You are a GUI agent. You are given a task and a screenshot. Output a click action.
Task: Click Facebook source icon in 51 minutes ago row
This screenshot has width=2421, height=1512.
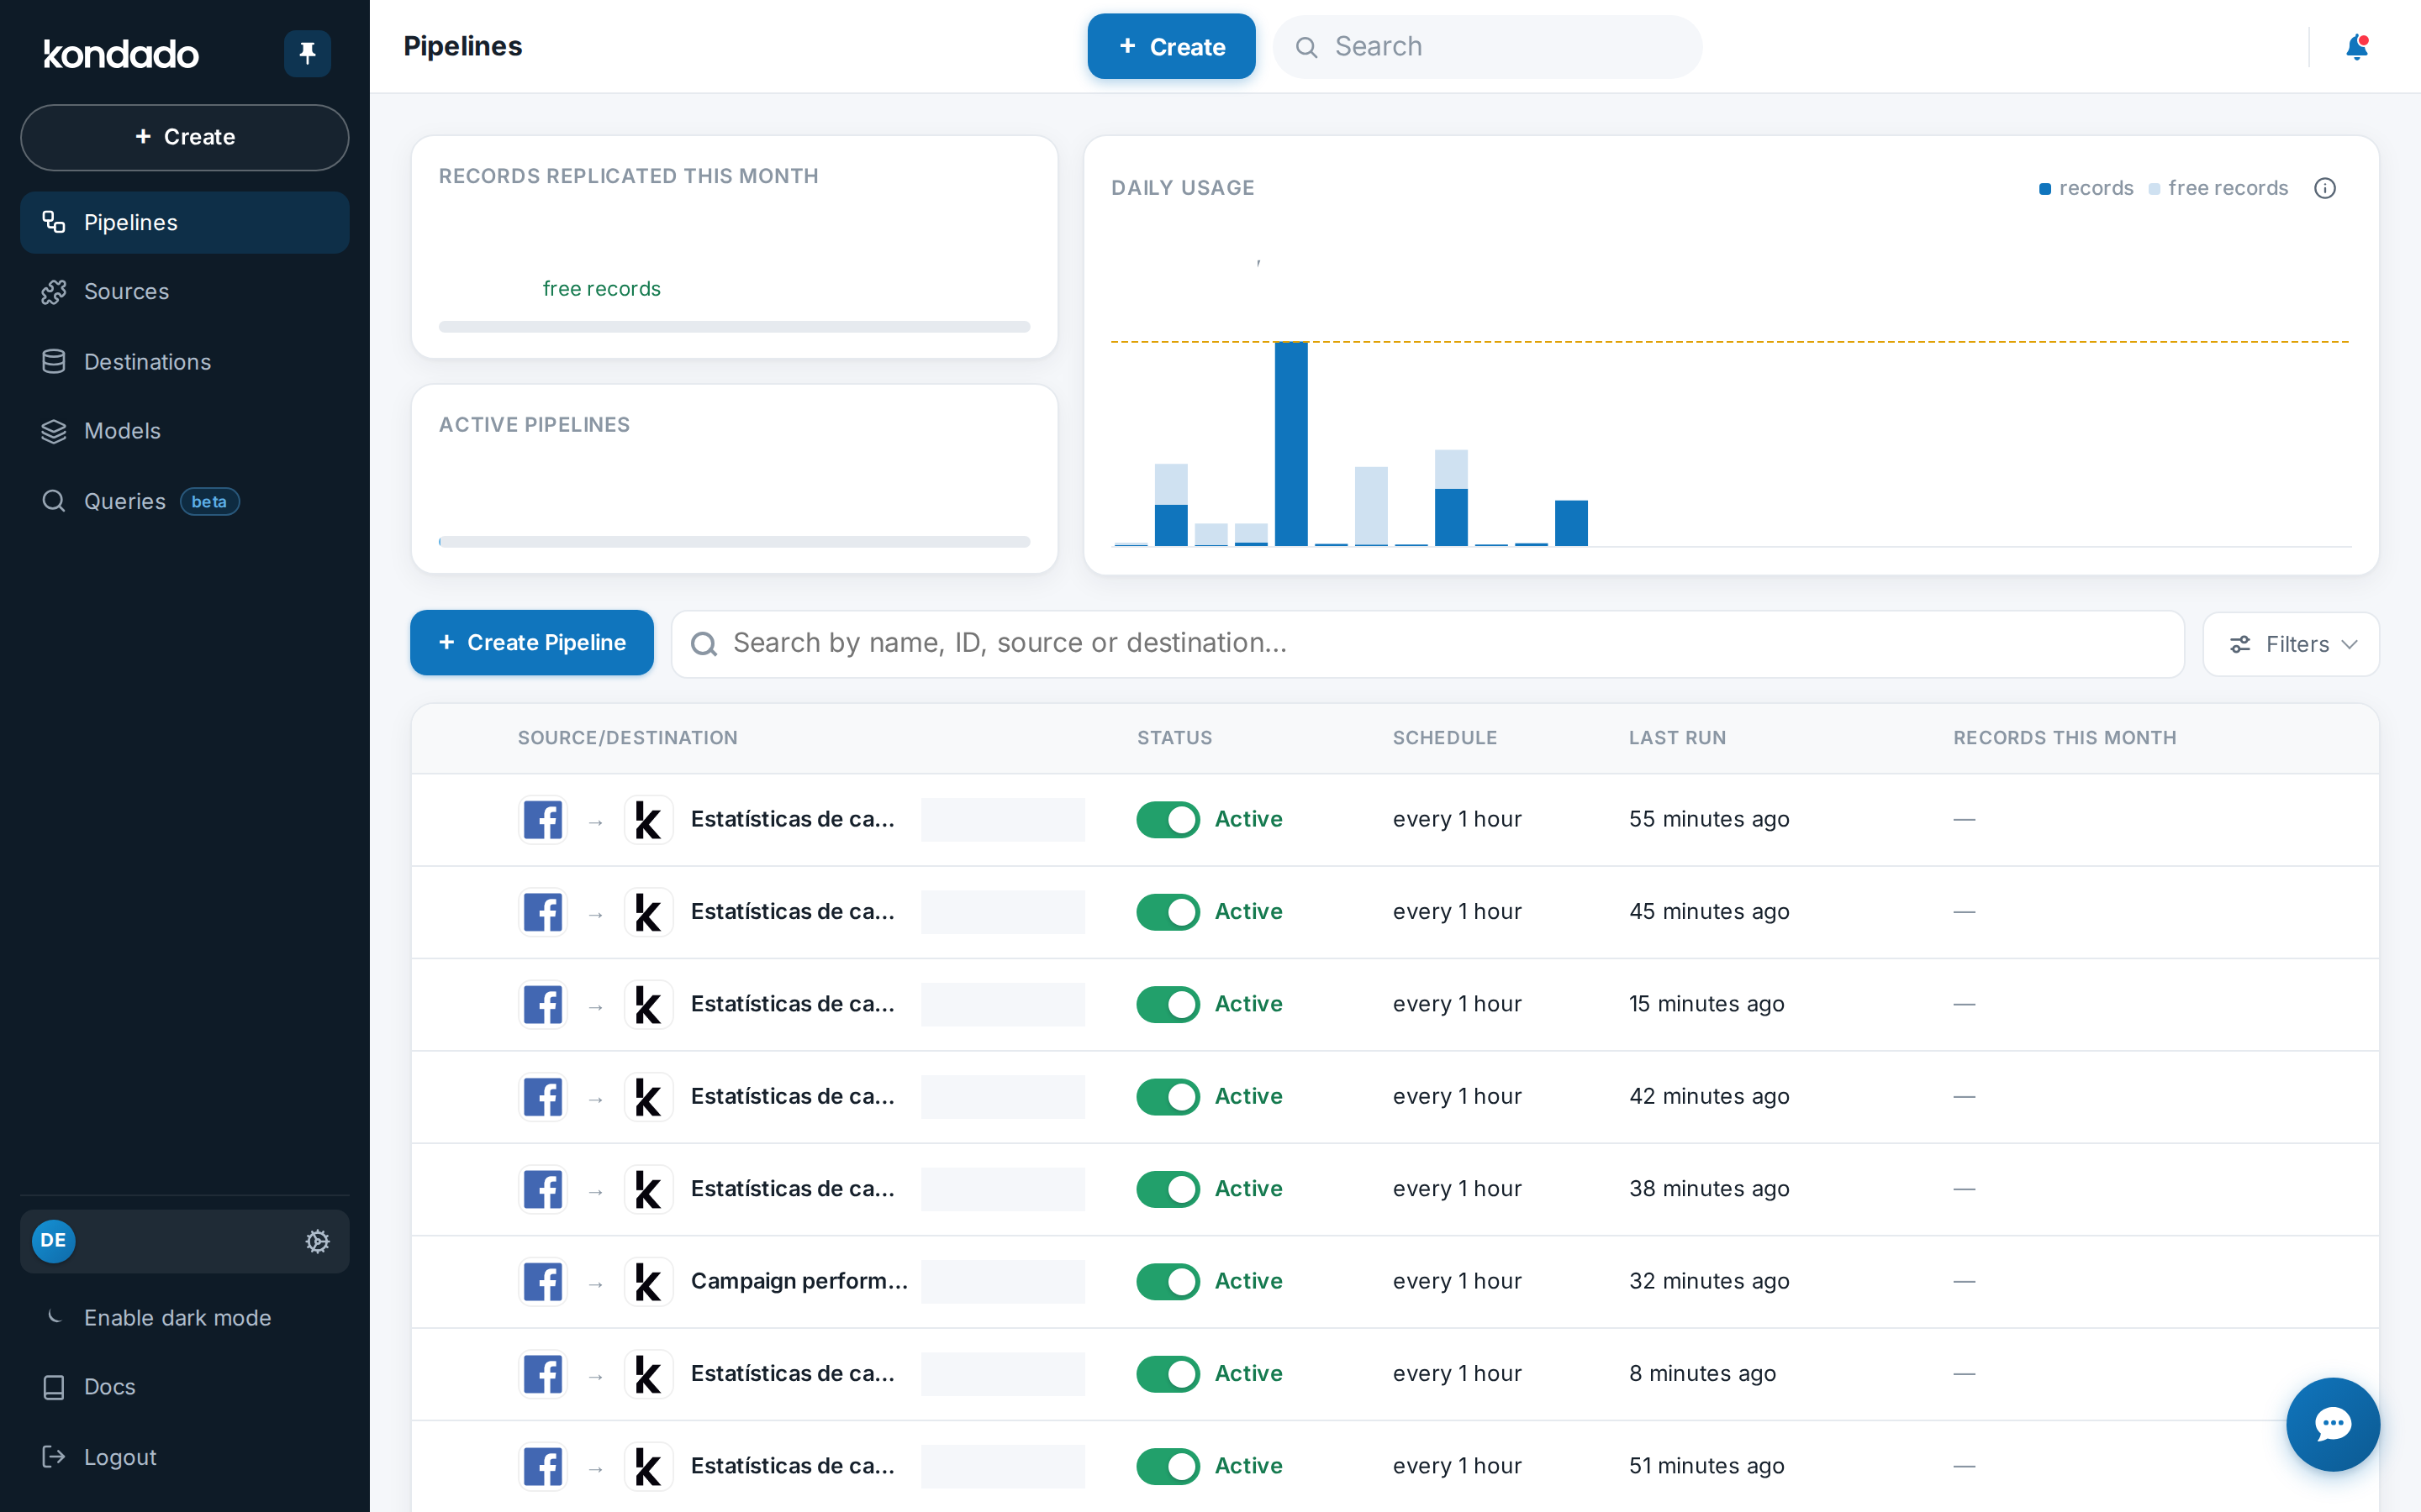pyautogui.click(x=543, y=1466)
